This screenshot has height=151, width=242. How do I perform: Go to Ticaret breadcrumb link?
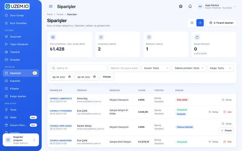(x=60, y=14)
